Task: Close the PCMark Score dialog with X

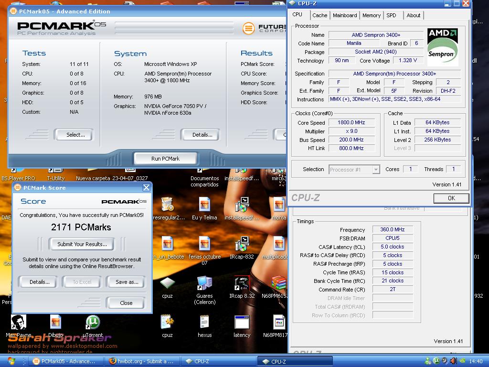Action: coord(146,187)
